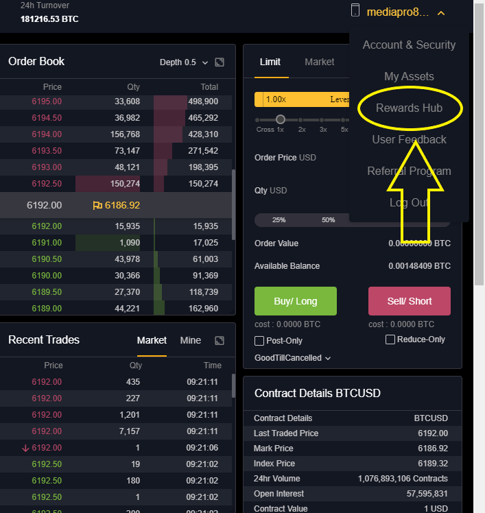Image resolution: width=485 pixels, height=513 pixels.
Task: Switch Recent Trades to Mine tab
Action: coord(191,340)
